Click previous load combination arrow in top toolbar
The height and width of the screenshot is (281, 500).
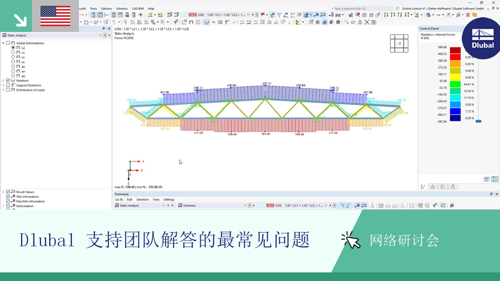point(253,15)
